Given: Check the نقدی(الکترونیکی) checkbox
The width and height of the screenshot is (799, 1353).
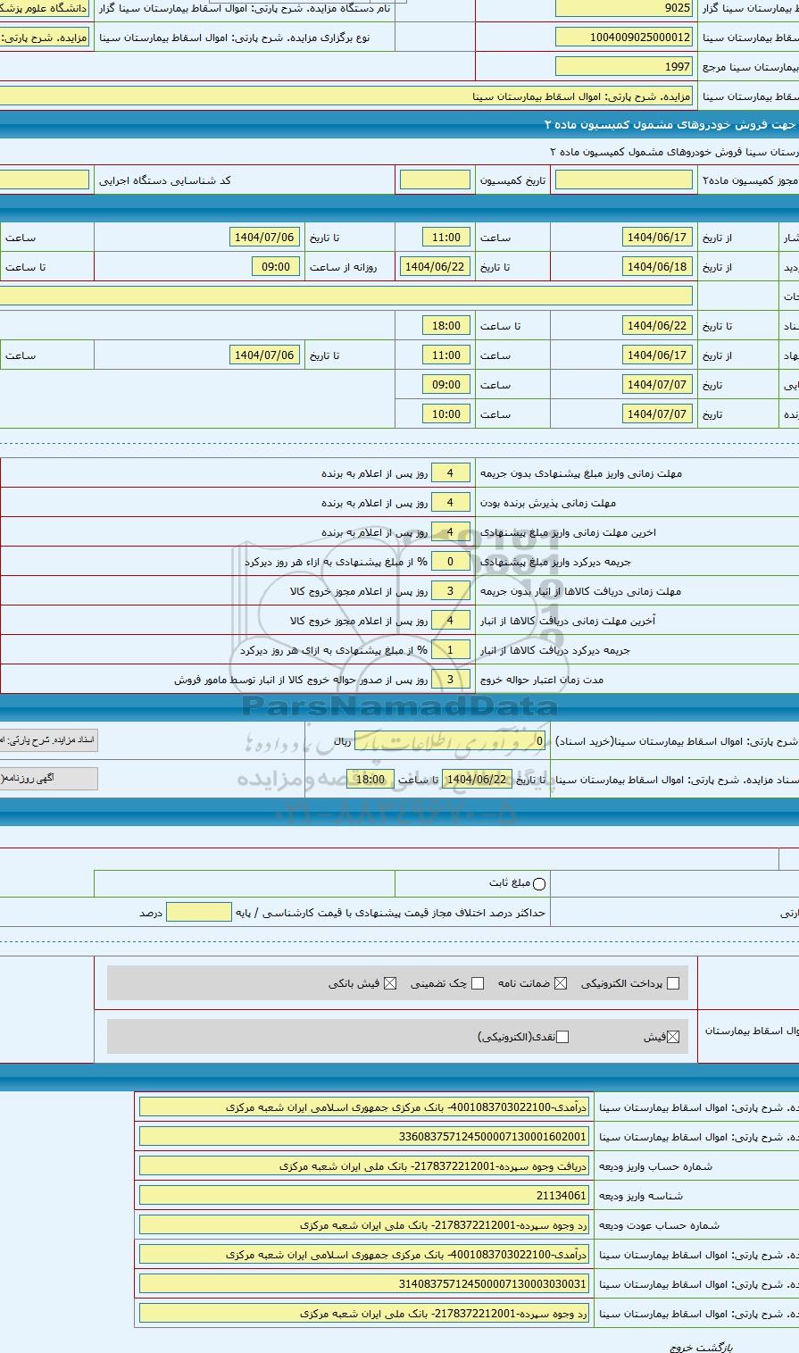Looking at the screenshot, I should click(x=562, y=1037).
